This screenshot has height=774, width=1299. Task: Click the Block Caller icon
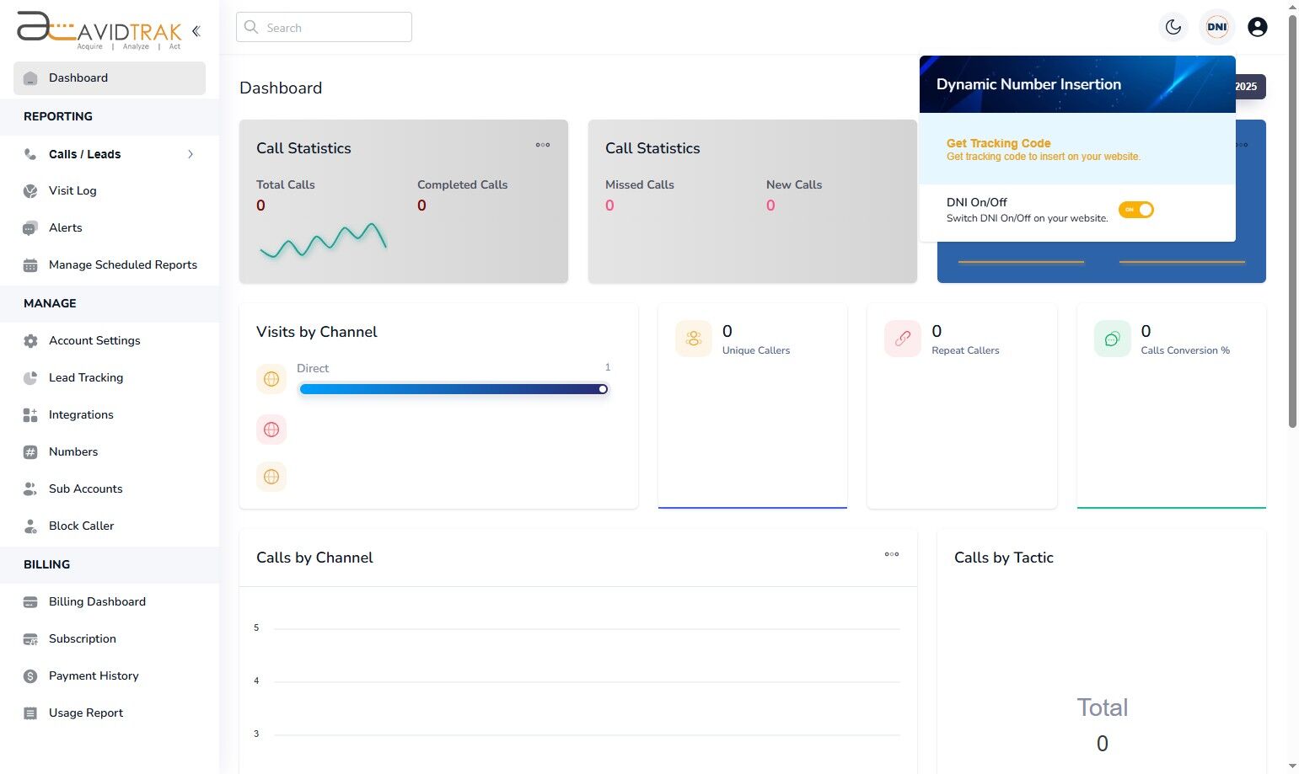pos(30,526)
